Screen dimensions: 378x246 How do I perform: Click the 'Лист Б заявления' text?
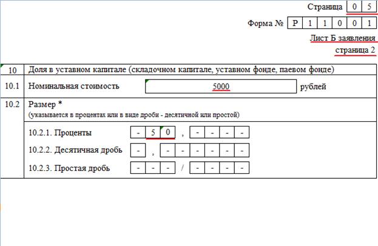click(342, 38)
